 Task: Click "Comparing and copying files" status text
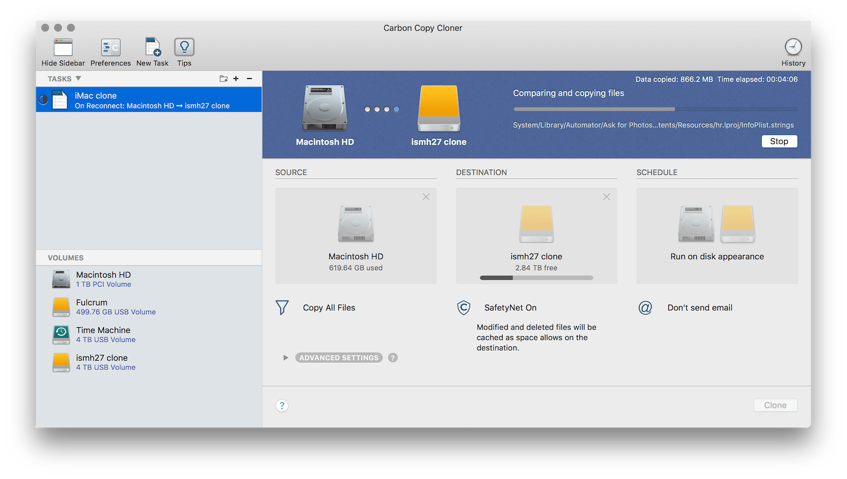coord(568,93)
